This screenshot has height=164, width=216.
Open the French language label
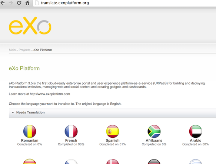coord(71,140)
